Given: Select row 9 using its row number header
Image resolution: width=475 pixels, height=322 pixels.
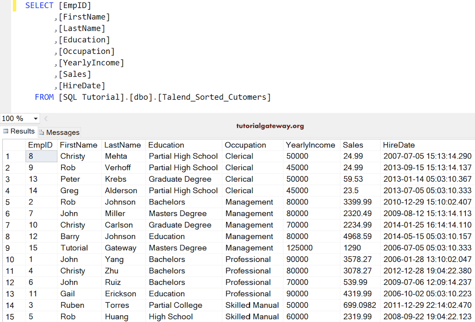Looking at the screenshot, I should click(x=8, y=248).
